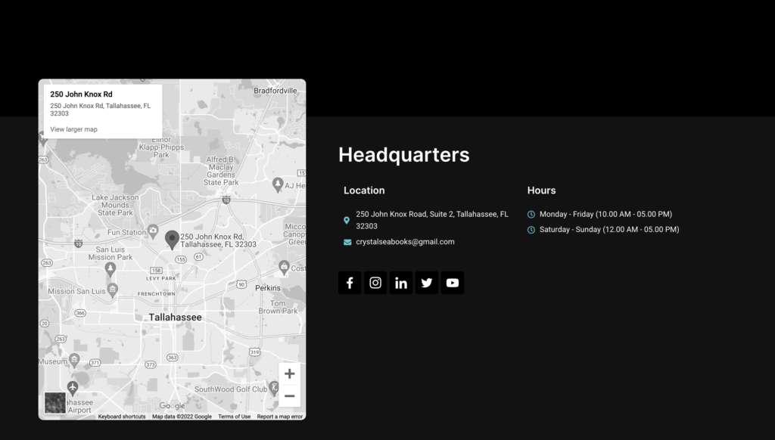Open the Facebook social icon

(350, 283)
